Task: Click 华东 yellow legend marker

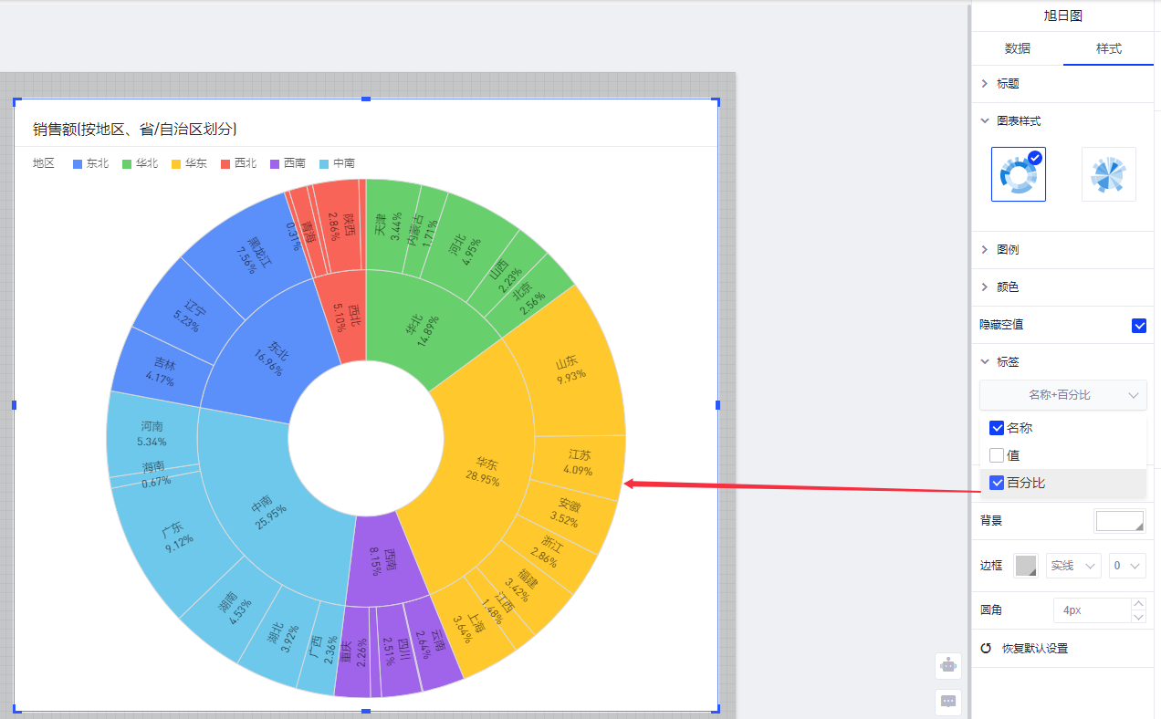Action: (x=177, y=164)
